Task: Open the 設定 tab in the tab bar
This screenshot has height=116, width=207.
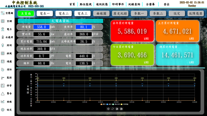Action: [177, 13]
